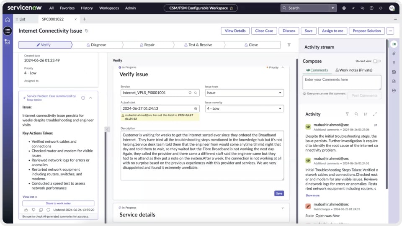Open the Favorites menu
This screenshot has height=226, width=402.
[x=67, y=8]
